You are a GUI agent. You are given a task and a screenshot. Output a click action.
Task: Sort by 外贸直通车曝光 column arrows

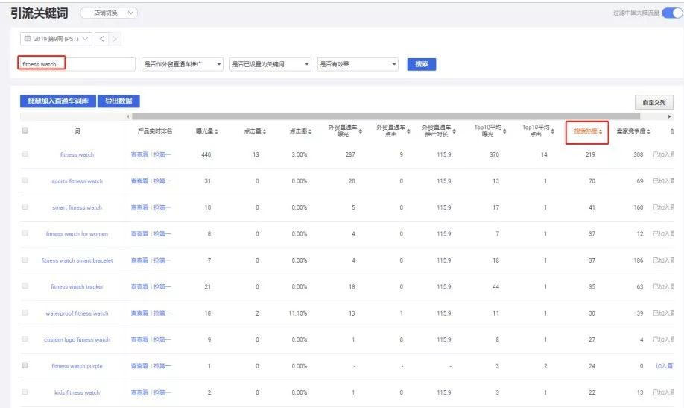tap(361, 131)
